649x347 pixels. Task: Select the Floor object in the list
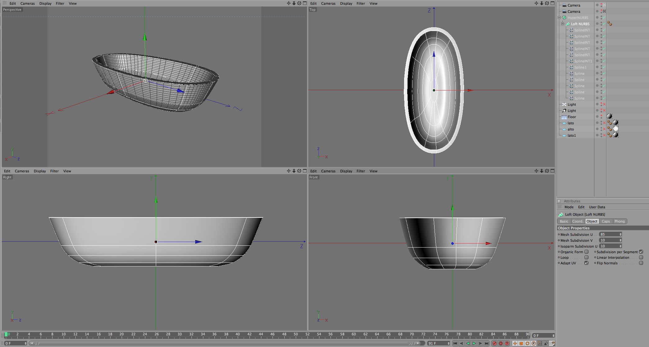572,117
